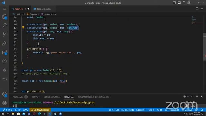Click Go Live server button
The height and width of the screenshot is (116, 206).
coord(187,110)
